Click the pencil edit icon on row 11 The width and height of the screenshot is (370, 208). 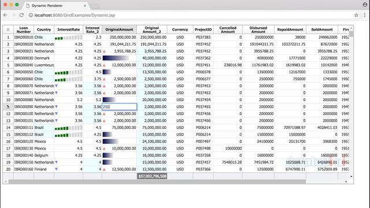[8, 106]
